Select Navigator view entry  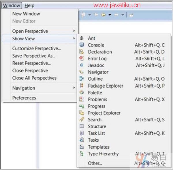[124, 72]
